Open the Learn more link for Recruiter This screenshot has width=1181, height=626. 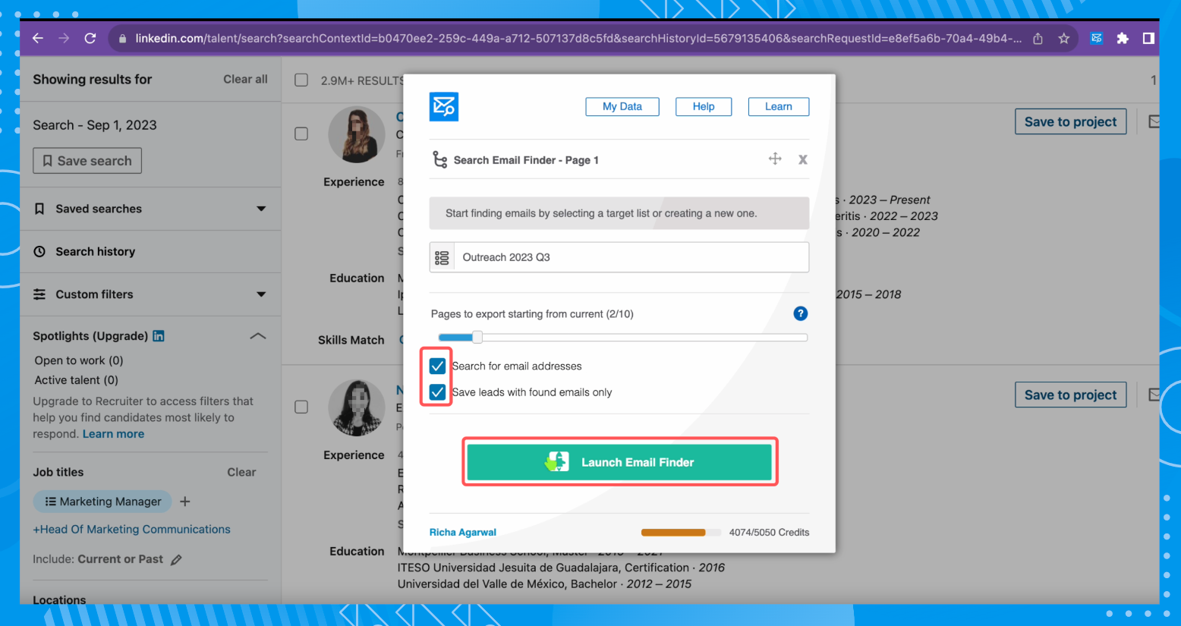pyautogui.click(x=113, y=434)
